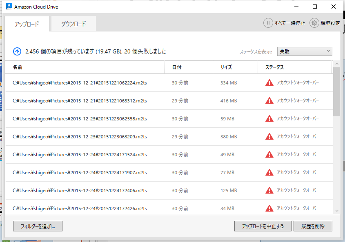Viewport: 345px width, 242px height.
Task: Click the pause-all circle icon
Action: click(x=268, y=23)
